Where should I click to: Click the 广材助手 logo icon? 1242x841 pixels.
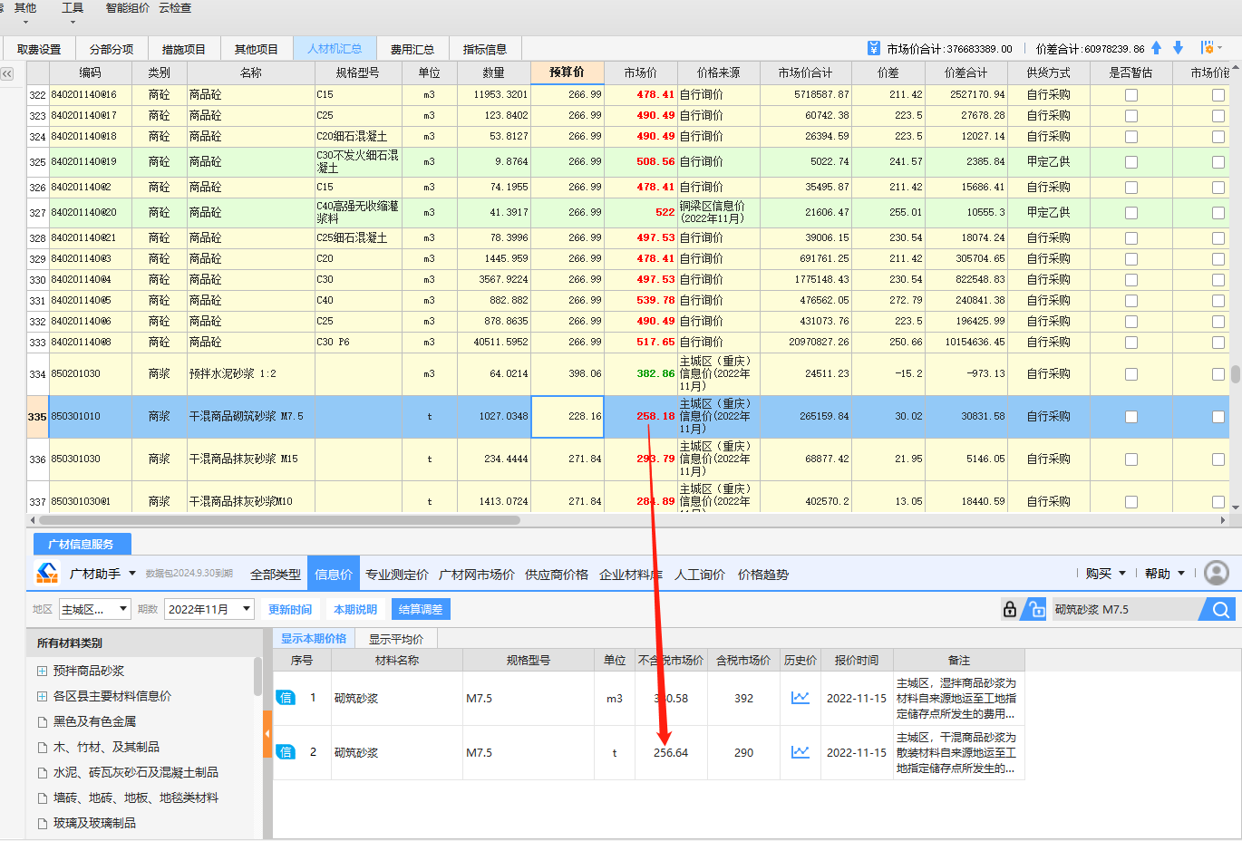(x=46, y=573)
